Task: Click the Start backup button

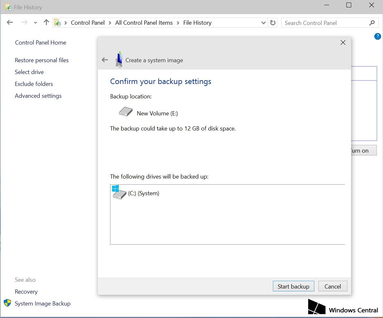Action: point(293,286)
